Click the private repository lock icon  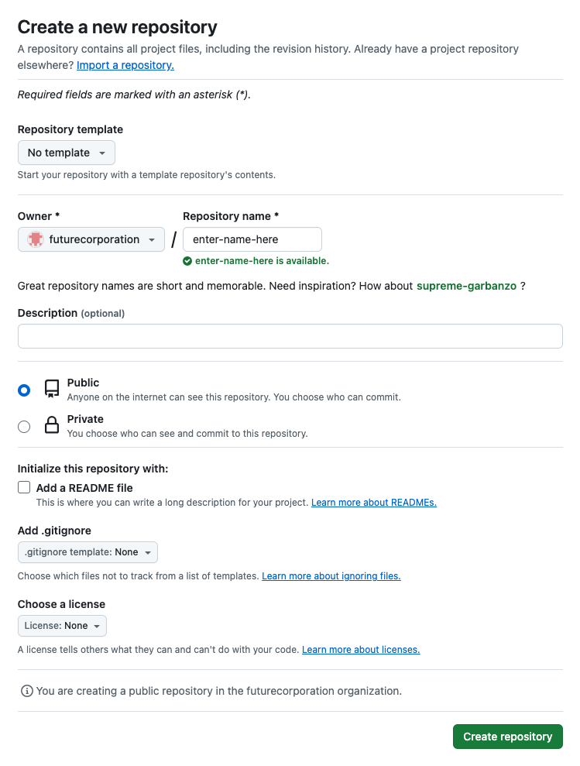(x=52, y=425)
